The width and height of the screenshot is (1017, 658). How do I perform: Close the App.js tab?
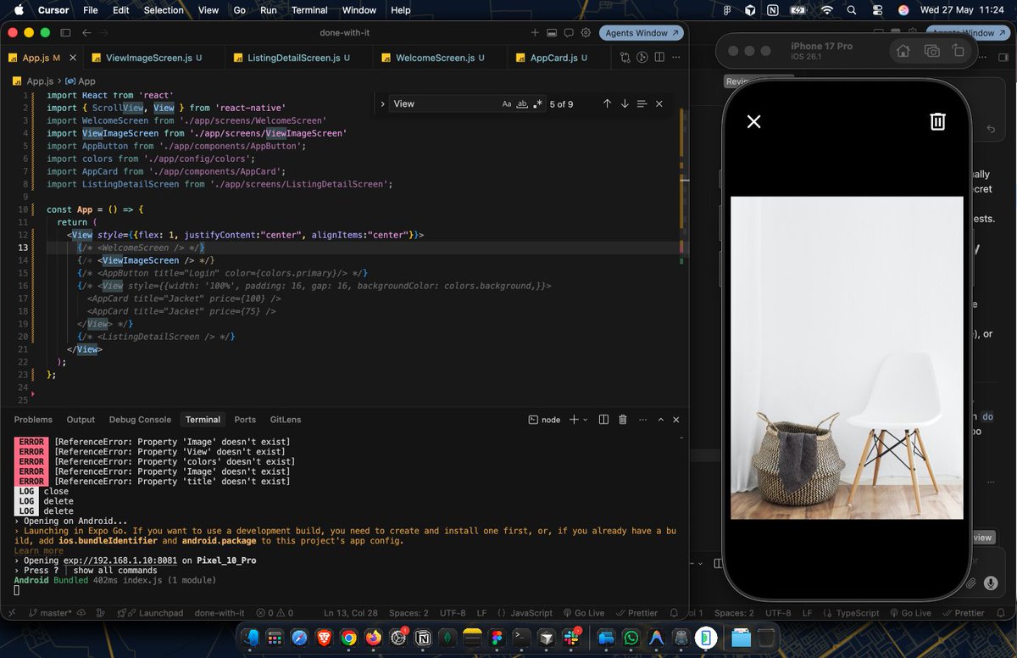[x=74, y=58]
